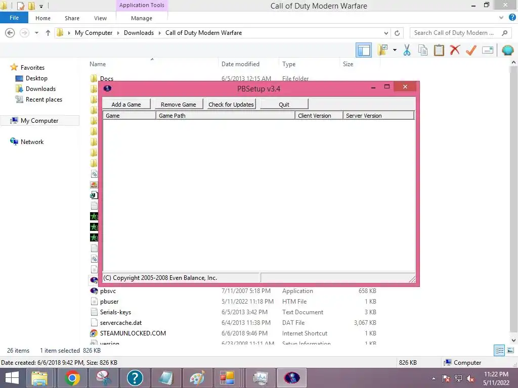Click the Game Path column header
This screenshot has width=518, height=388.
(225, 116)
